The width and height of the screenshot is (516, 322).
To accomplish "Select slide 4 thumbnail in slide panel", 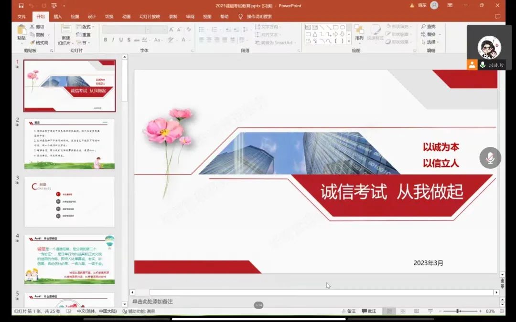I will click(x=69, y=260).
